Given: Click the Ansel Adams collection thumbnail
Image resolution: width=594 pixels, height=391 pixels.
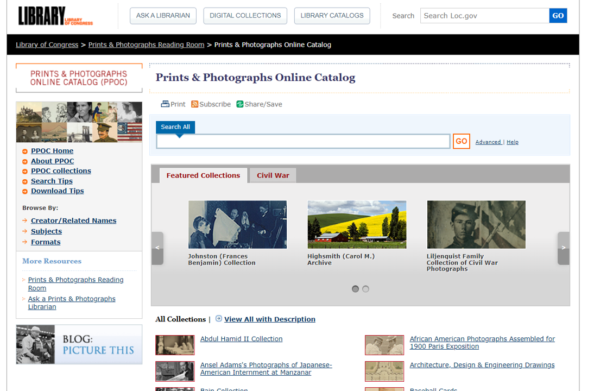Looking at the screenshot, I should point(175,371).
